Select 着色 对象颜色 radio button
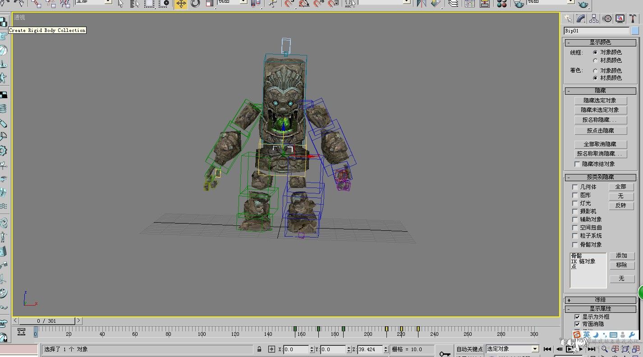 [x=595, y=71]
